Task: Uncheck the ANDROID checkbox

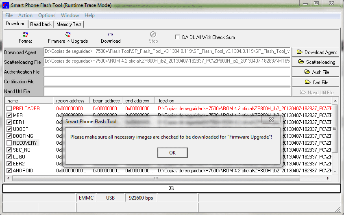Action: tap(9, 170)
